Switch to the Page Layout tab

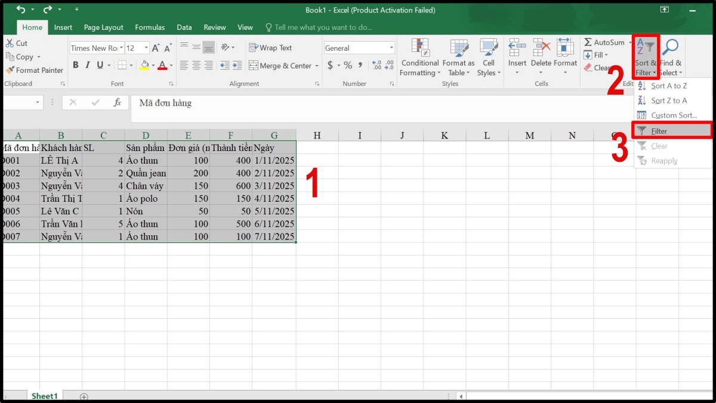(103, 27)
